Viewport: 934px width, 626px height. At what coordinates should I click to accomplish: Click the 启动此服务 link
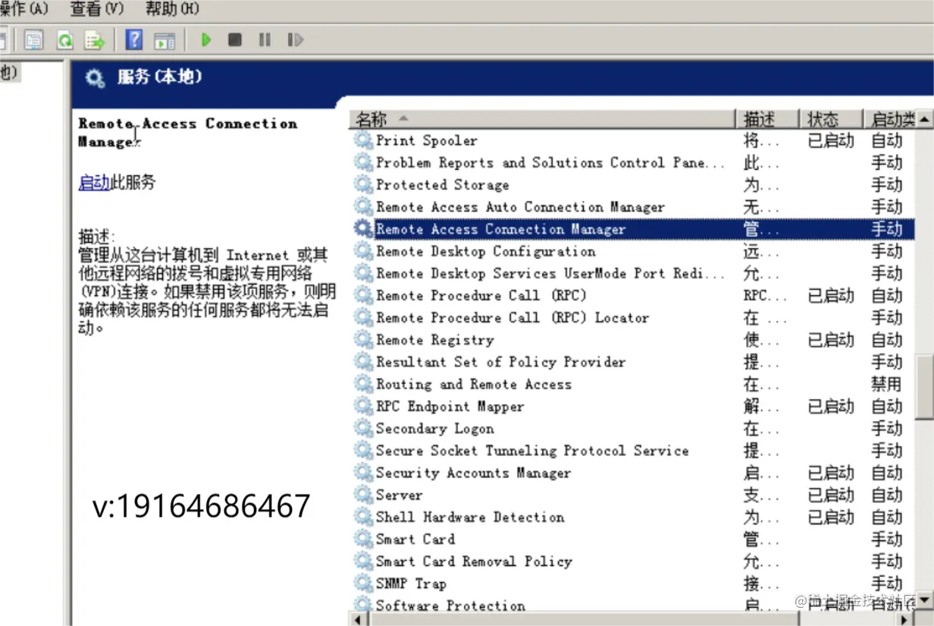click(96, 181)
